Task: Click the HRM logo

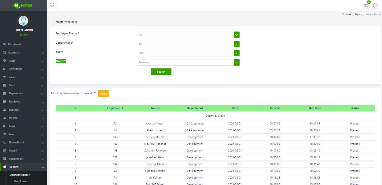Action: (23, 5)
